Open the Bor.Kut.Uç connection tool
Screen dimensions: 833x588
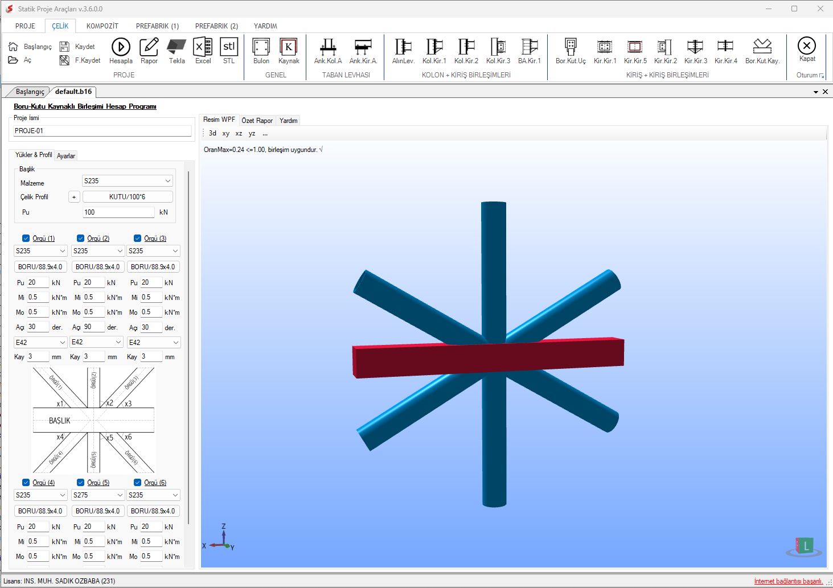571,51
